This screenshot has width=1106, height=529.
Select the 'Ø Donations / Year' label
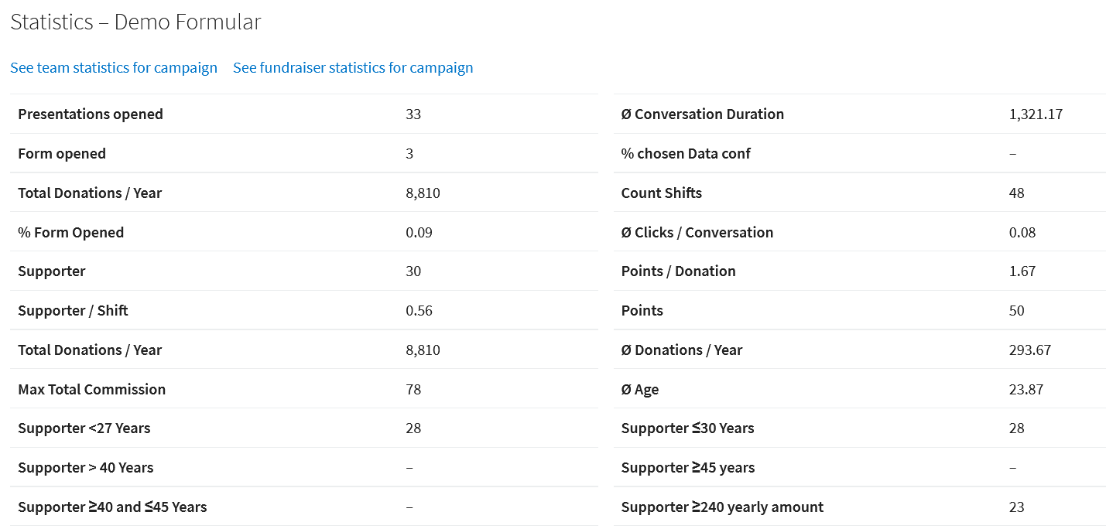(682, 350)
